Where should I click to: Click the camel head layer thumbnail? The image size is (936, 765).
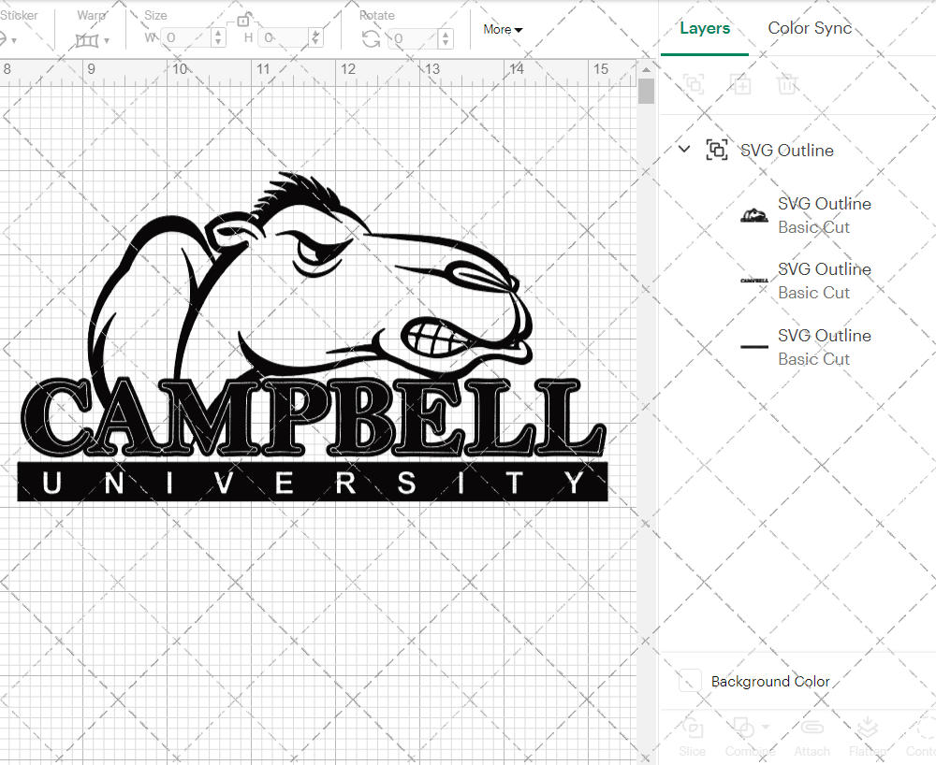click(754, 215)
